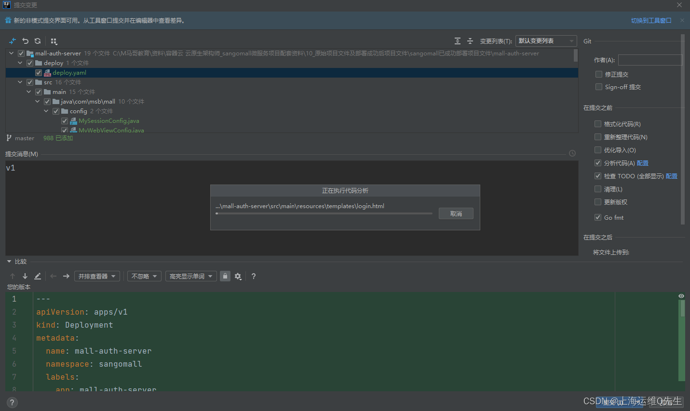Enable the optimize imports (O) checkbox
This screenshot has height=411, width=690.
(x=598, y=150)
